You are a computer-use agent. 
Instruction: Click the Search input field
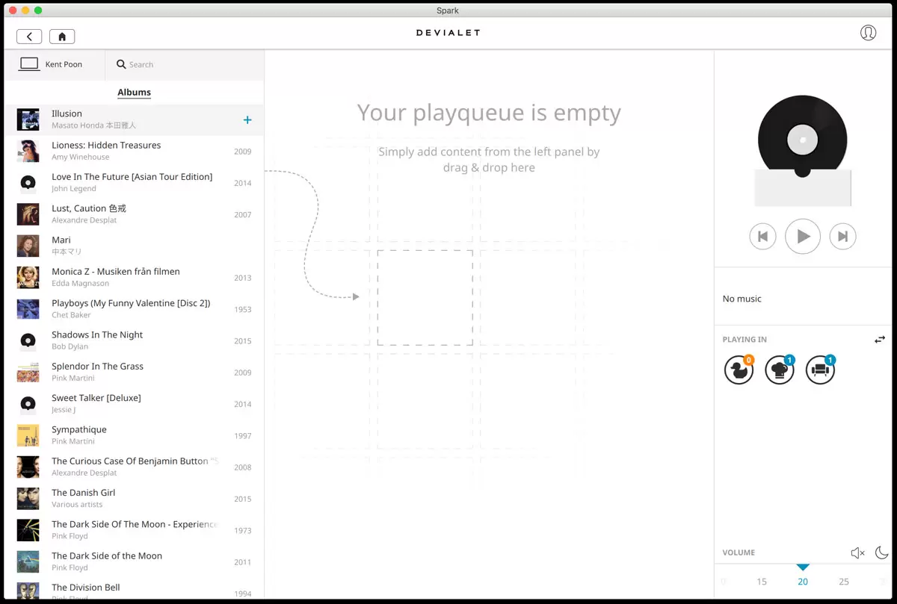click(x=187, y=65)
